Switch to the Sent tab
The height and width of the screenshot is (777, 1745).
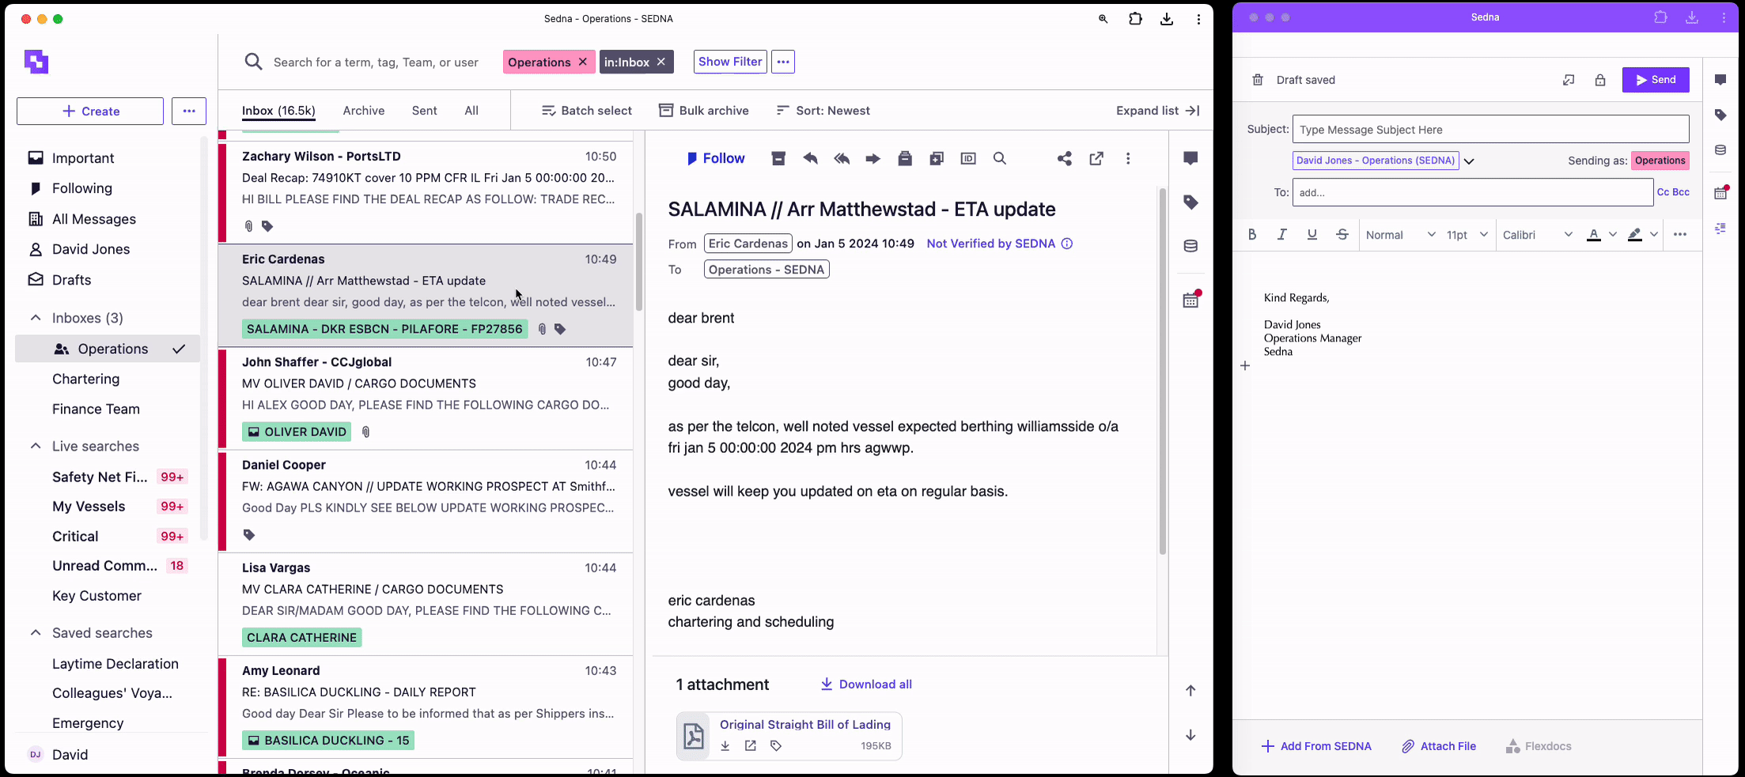[x=425, y=111]
